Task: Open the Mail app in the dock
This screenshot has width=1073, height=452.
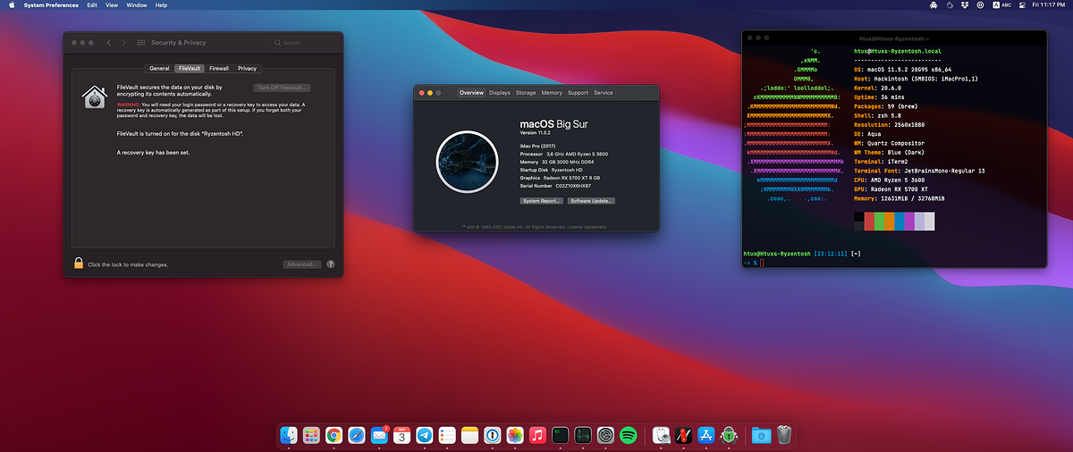Action: 379,435
